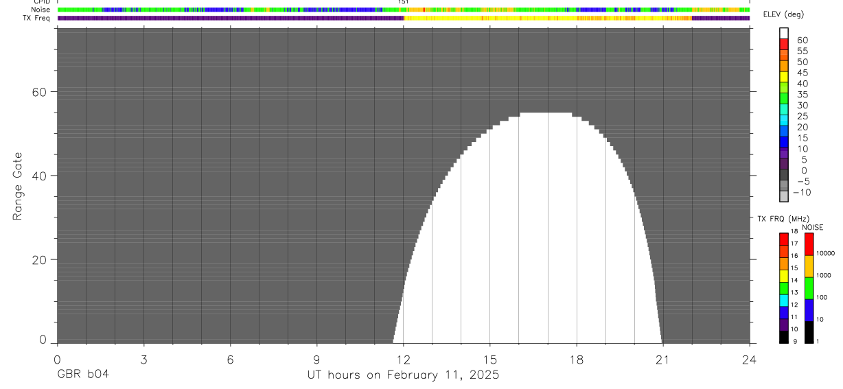Click the 'ELEV (deg)' colorbar title
Screen dimensions: 843x389
tap(784, 14)
